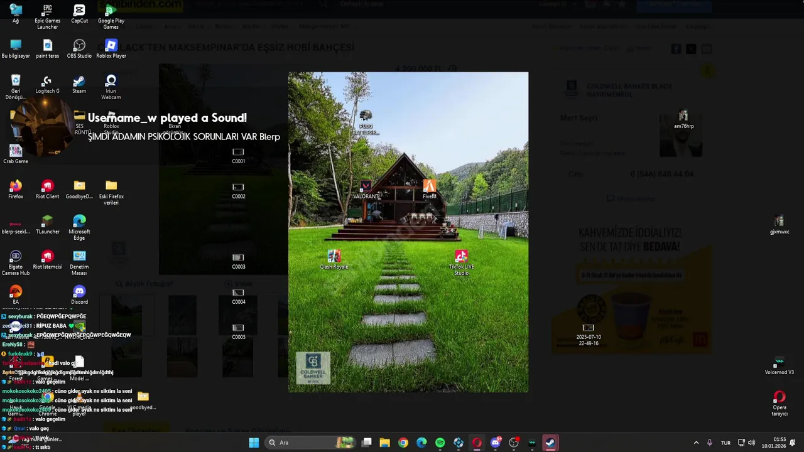804x452 pixels.
Task: Select the Eski Firefox verileri folder
Action: pyautogui.click(x=111, y=193)
